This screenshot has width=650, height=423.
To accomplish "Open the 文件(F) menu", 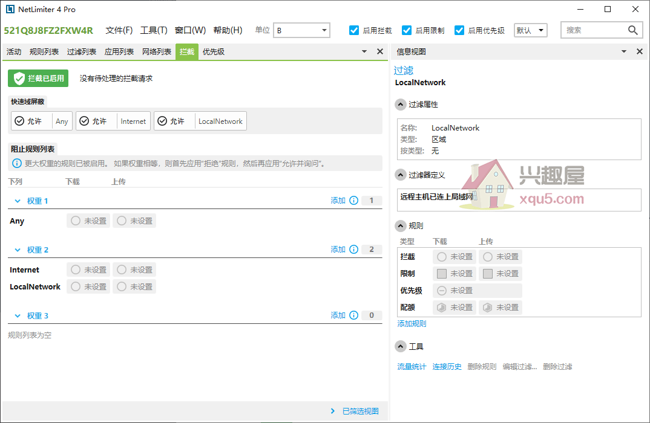I will point(119,30).
